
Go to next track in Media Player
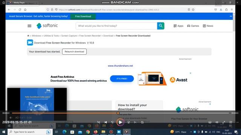click(135, 122)
